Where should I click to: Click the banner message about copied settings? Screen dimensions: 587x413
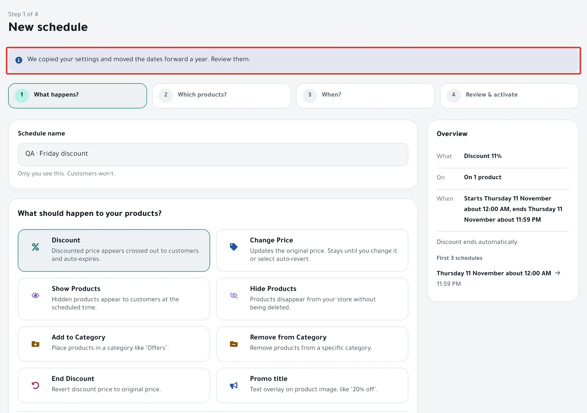pyautogui.click(x=139, y=59)
